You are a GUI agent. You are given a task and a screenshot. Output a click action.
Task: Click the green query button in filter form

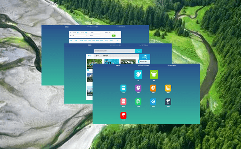tap(113, 36)
